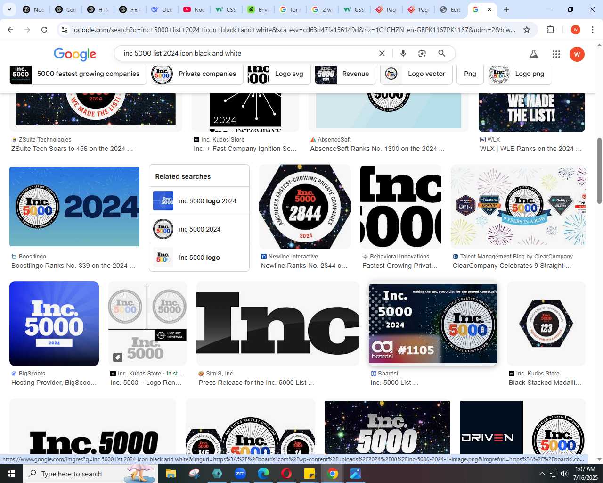Screen dimensions: 603x483
Task: Open the Extensions puzzle icon
Action: (x=551, y=30)
